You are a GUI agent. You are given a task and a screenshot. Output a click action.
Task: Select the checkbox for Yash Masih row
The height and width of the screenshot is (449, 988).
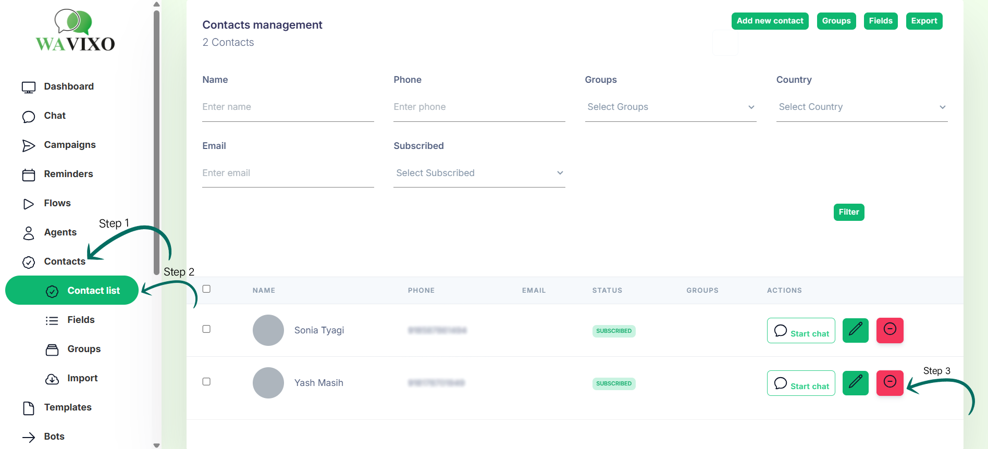[206, 382]
